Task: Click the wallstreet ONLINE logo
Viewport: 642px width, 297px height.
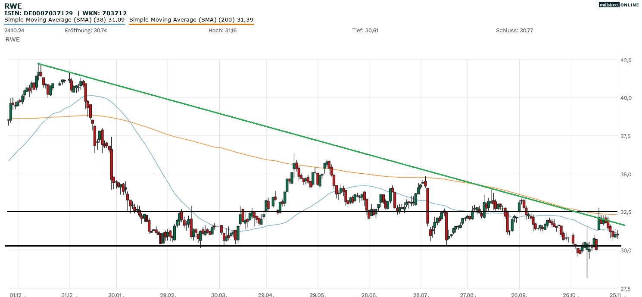Action: [619, 5]
